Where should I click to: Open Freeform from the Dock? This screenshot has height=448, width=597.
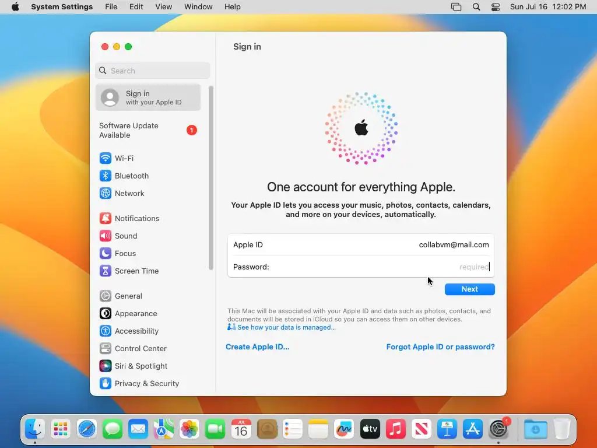pos(344,429)
